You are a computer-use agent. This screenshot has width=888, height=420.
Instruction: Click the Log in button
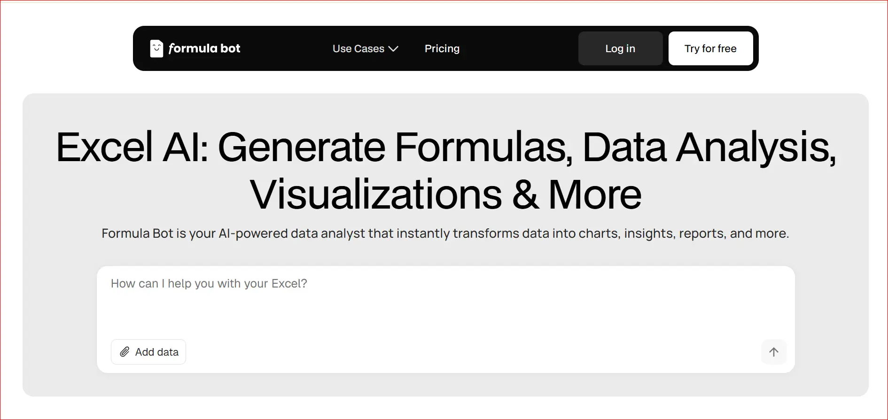pos(620,49)
